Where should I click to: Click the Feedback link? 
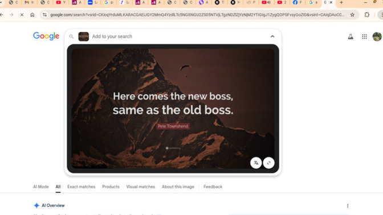[213, 187]
